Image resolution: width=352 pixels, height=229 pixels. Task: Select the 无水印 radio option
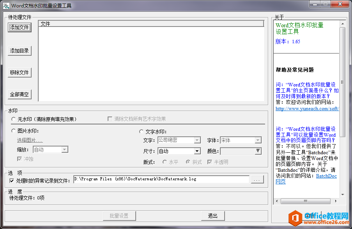click(14, 119)
